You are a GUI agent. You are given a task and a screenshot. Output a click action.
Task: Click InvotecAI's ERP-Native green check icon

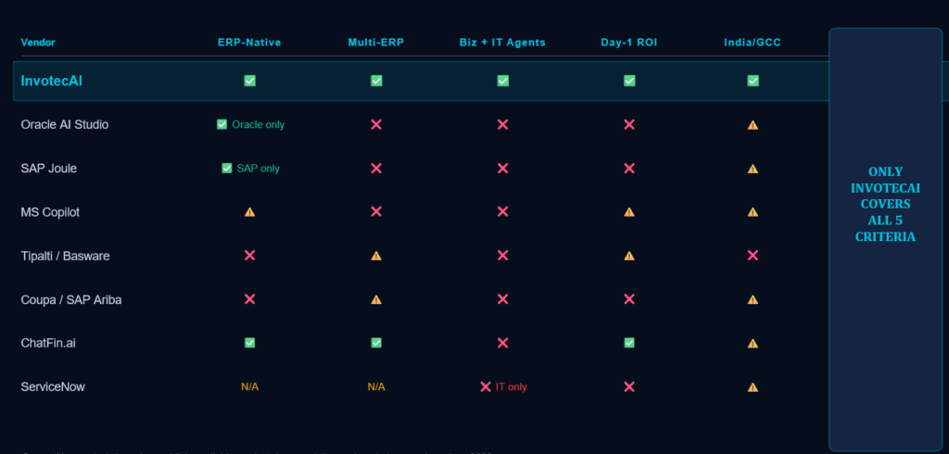tap(249, 81)
